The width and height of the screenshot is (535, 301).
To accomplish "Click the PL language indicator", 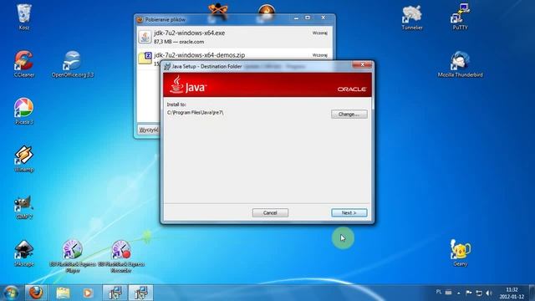I will point(439,292).
